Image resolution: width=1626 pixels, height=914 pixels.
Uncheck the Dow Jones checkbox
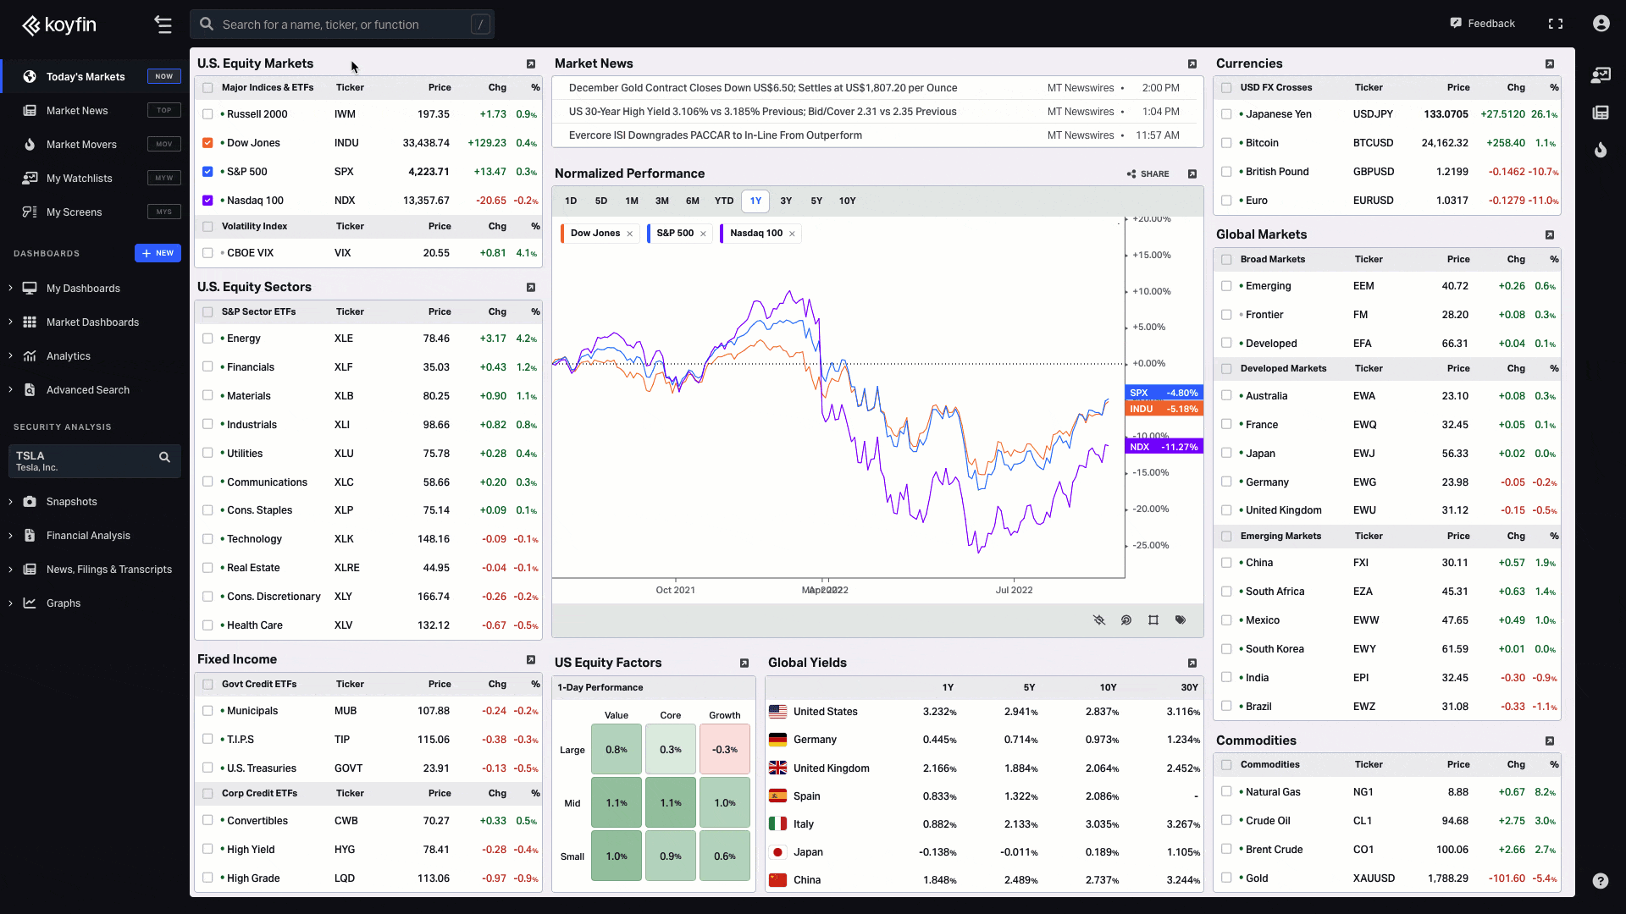pyautogui.click(x=207, y=143)
